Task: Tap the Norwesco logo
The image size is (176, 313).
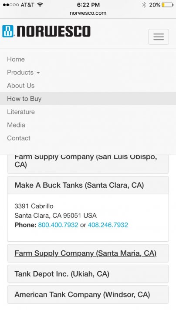Action: [x=47, y=31]
